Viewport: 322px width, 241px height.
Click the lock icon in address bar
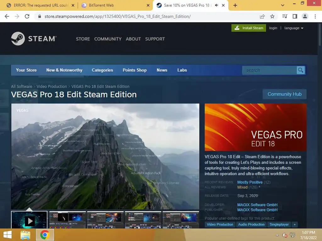tap(40, 16)
